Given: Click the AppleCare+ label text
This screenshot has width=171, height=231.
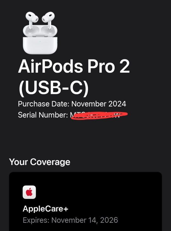Looking at the screenshot, I should point(45,208).
